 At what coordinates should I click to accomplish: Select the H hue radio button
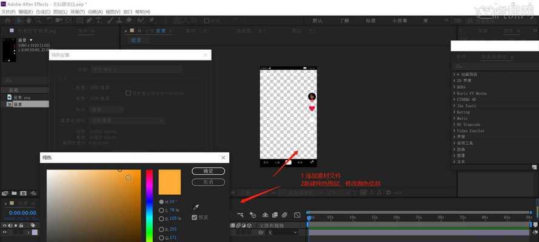click(x=161, y=201)
